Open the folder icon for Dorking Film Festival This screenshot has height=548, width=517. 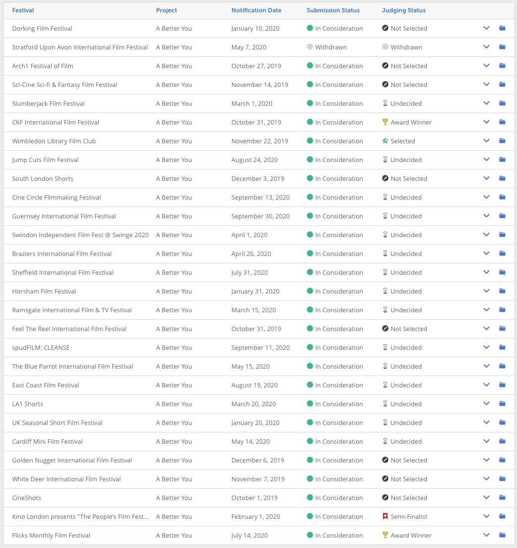502,28
